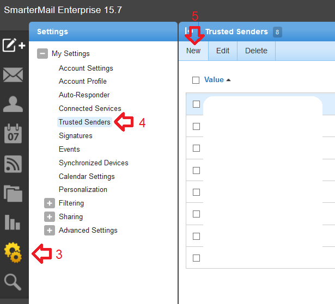
Task: Expand the Filtering tree node
Action: [x=50, y=203]
